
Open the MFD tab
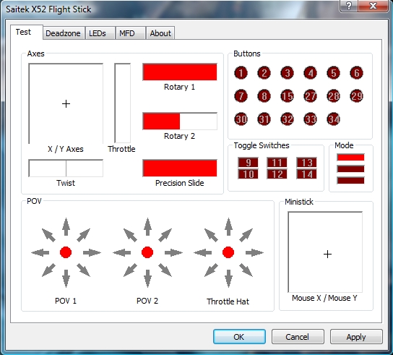coord(127,33)
